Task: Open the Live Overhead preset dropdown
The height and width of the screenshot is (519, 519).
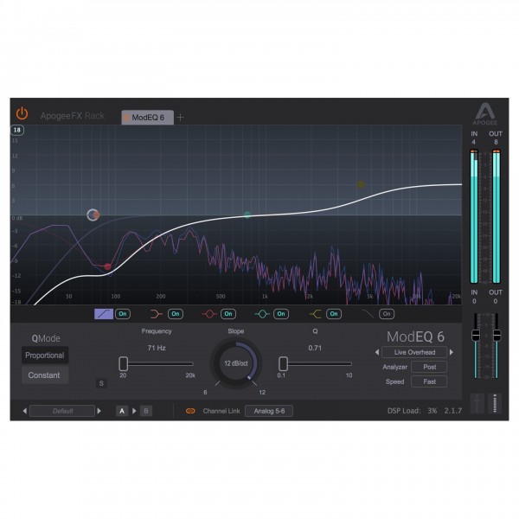Action: coord(414,352)
